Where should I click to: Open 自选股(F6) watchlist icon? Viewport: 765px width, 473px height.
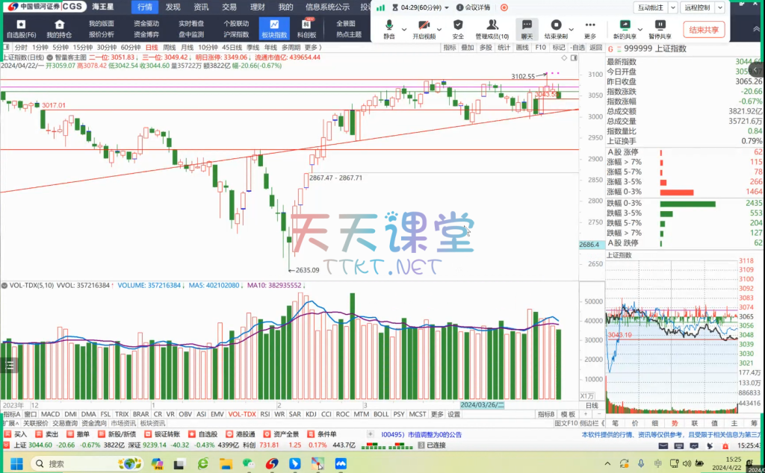(21, 29)
